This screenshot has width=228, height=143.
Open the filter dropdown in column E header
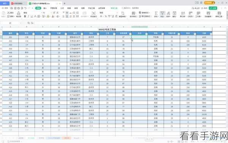coord(82,34)
